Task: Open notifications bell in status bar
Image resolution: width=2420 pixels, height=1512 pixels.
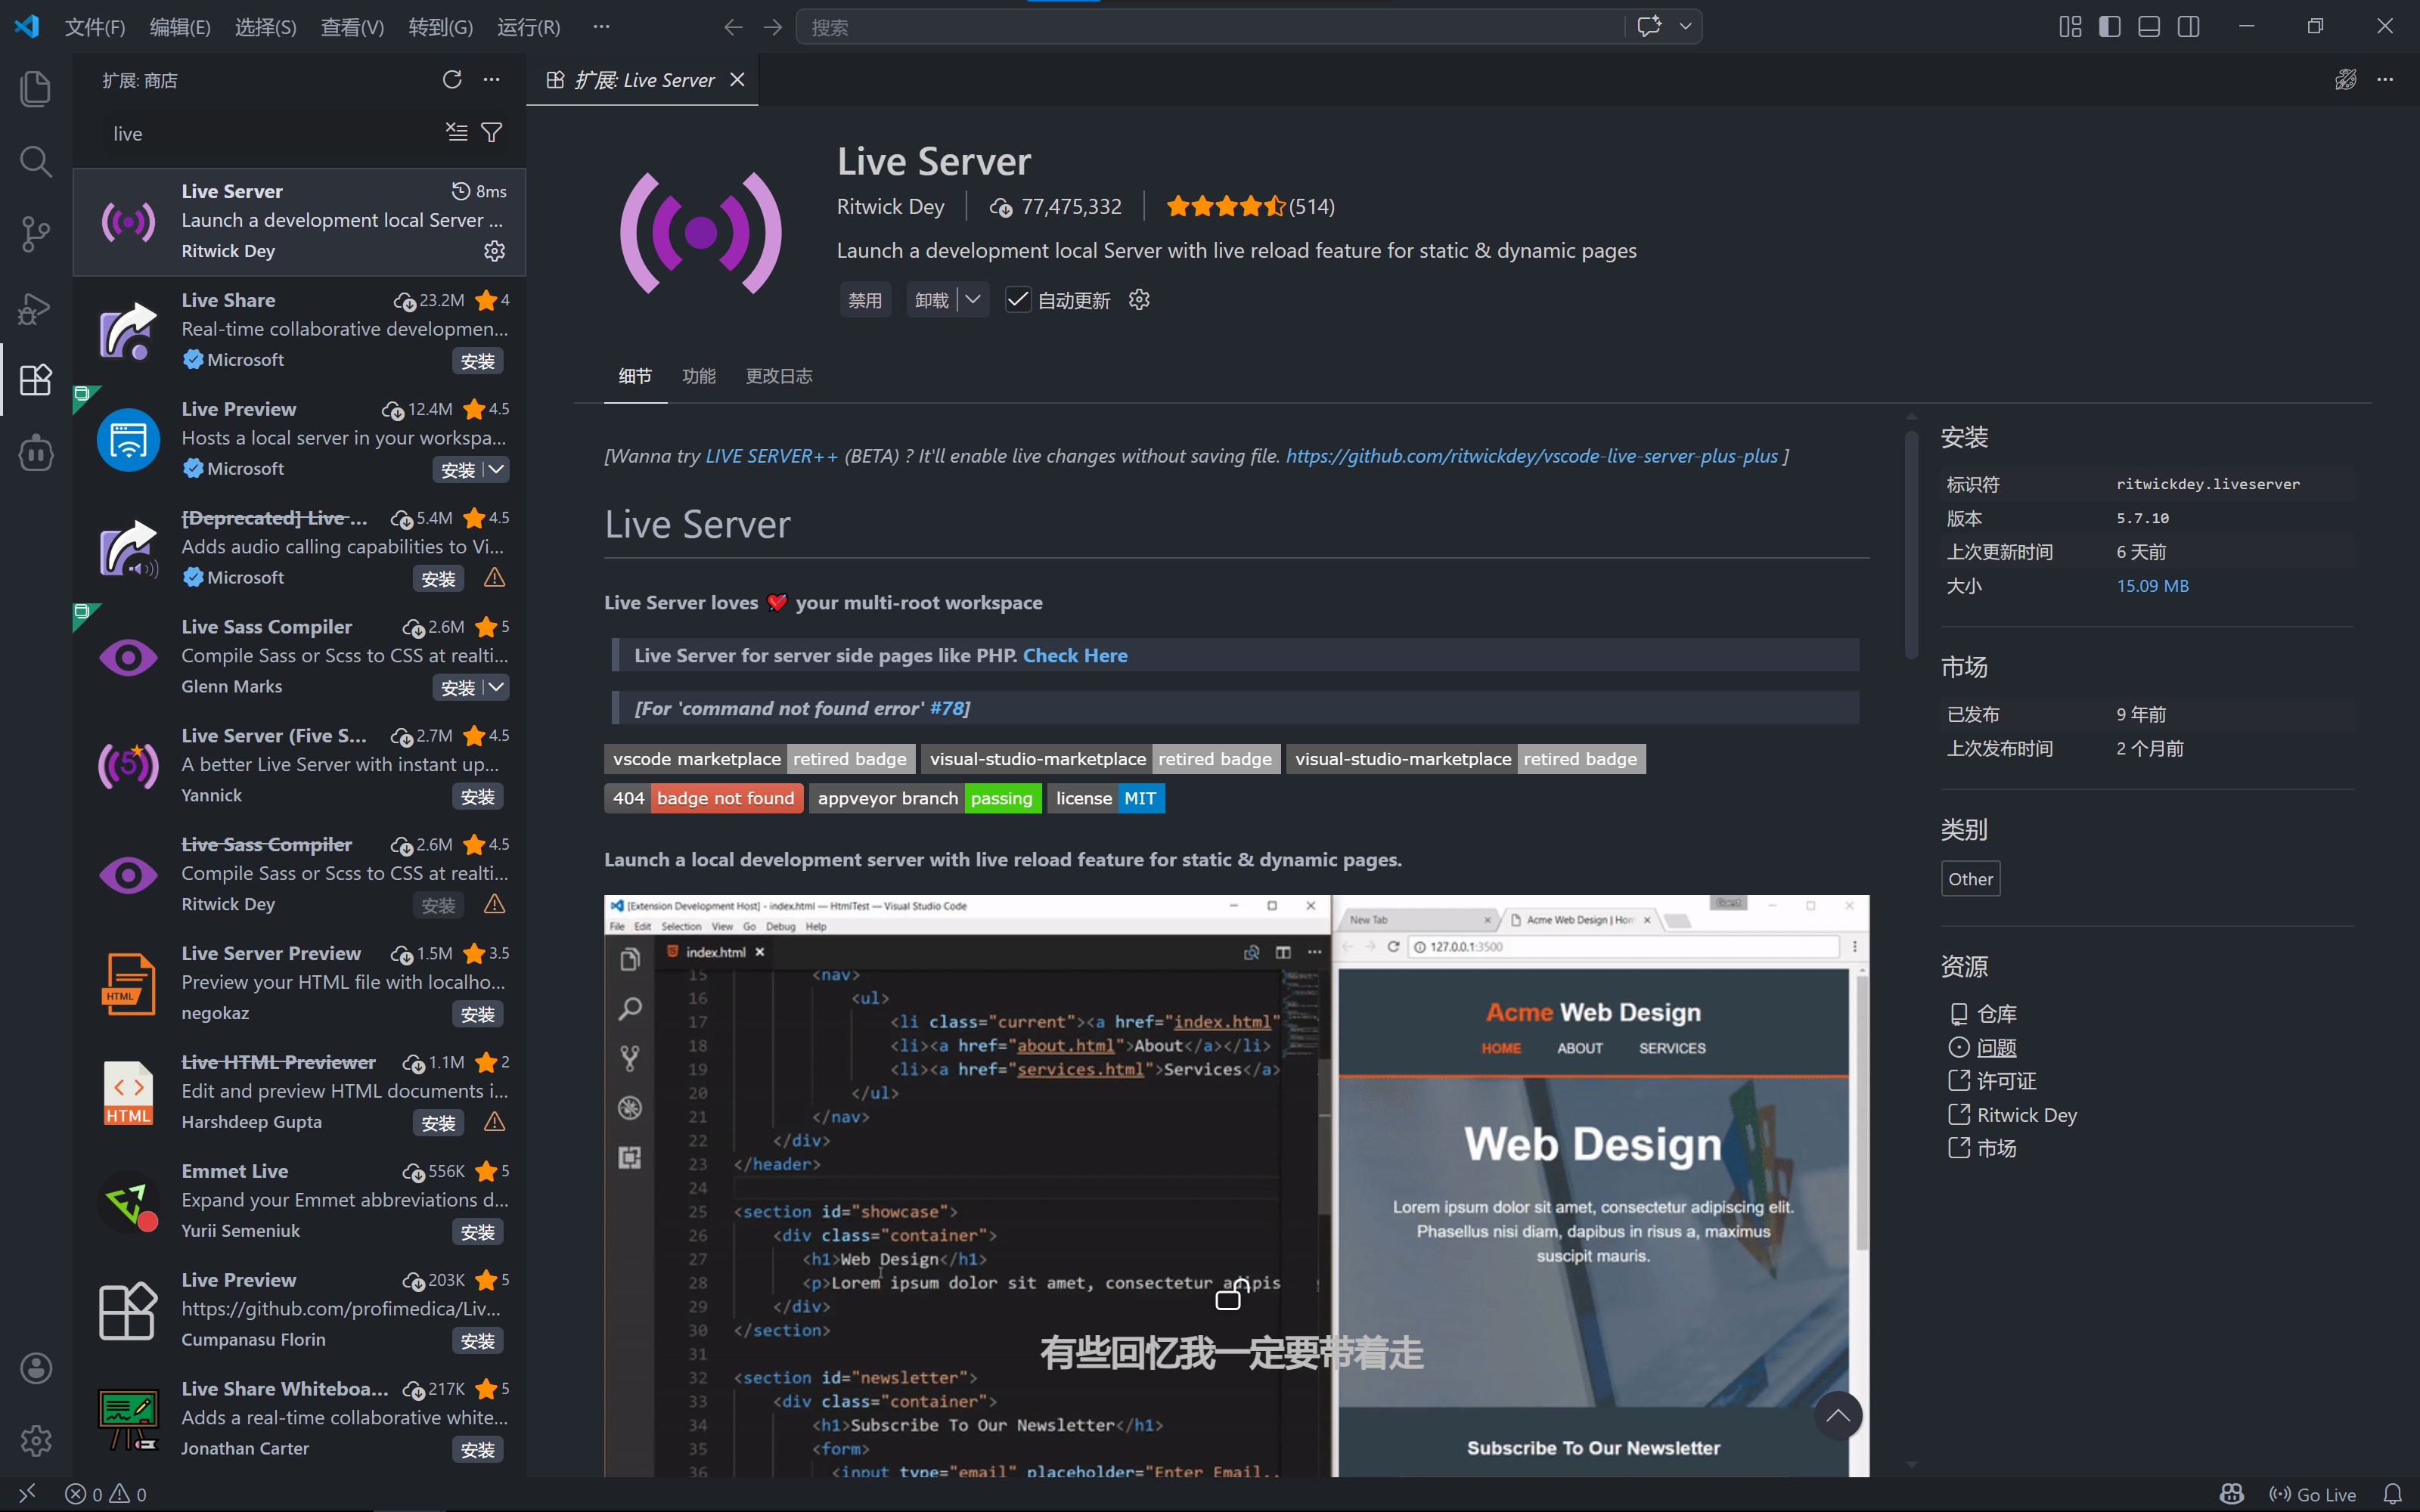Action: (2392, 1494)
